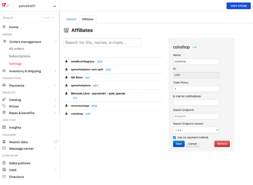Click the Home store icon in sidebar

click(x=4, y=27)
